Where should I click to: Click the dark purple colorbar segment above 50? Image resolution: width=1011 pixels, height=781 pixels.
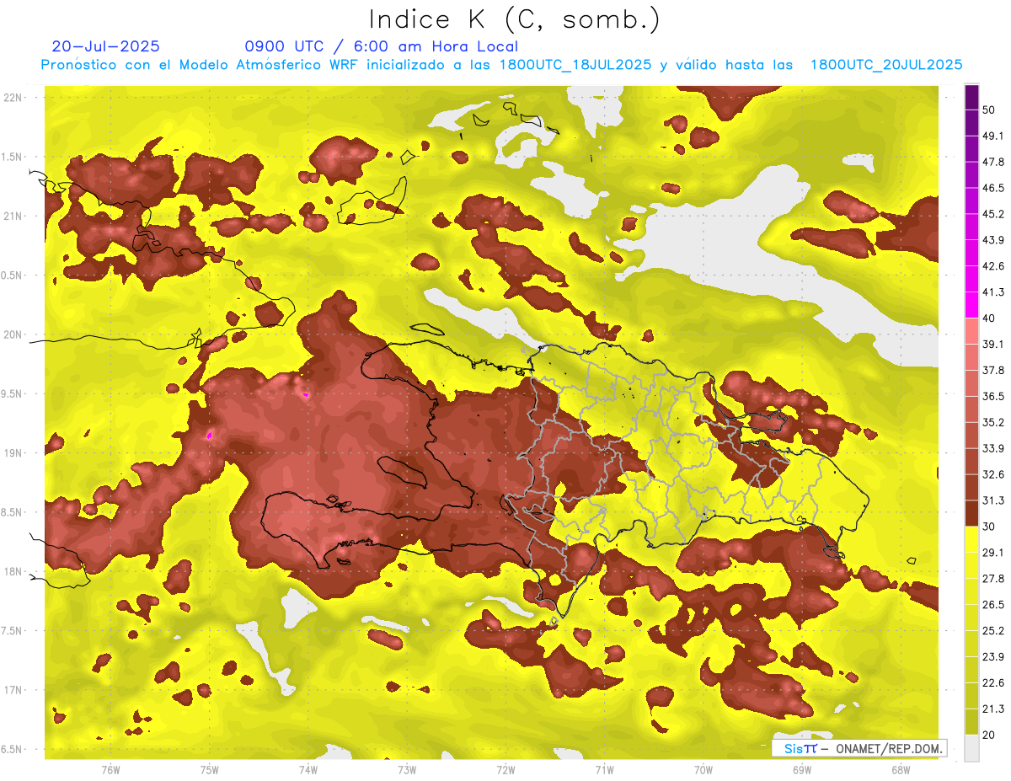(971, 97)
